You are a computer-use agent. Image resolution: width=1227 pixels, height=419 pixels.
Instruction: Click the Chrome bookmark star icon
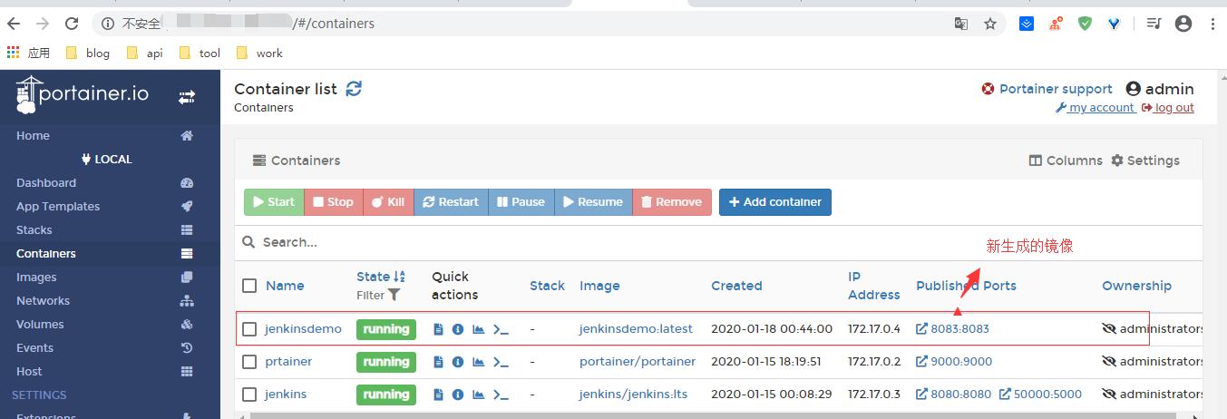point(990,24)
